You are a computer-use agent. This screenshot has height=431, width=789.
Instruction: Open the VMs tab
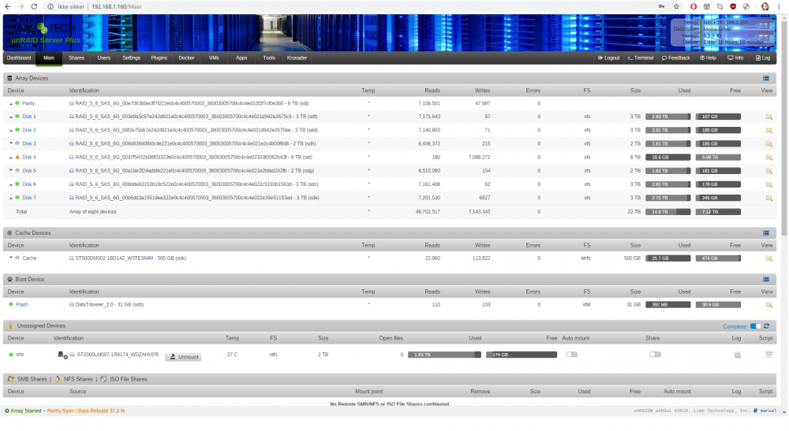click(x=214, y=58)
